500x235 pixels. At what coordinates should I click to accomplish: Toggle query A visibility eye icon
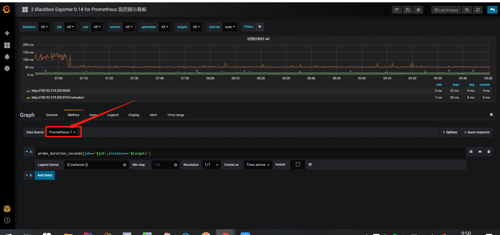pyautogui.click(x=480, y=152)
